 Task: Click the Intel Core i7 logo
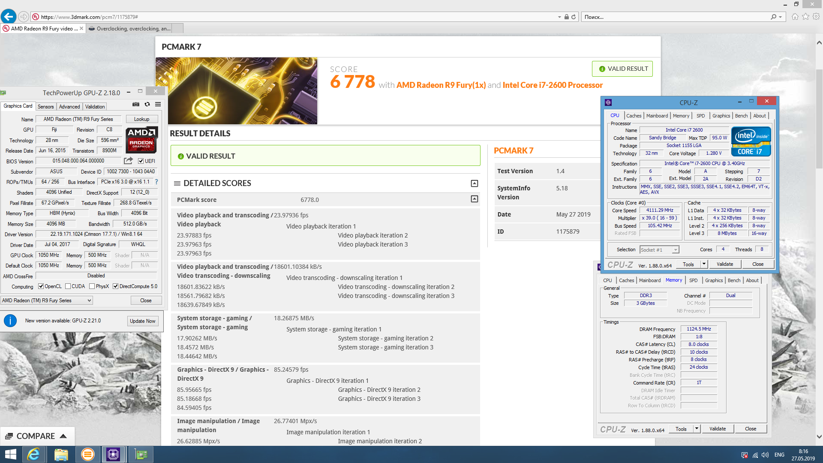(x=751, y=141)
